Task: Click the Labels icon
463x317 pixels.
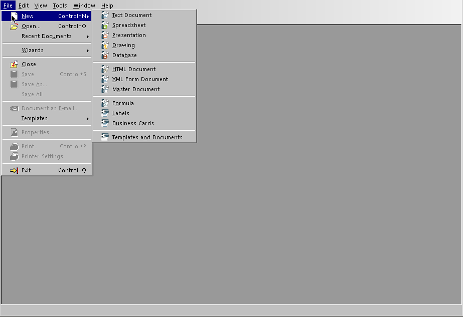Action: (x=105, y=113)
